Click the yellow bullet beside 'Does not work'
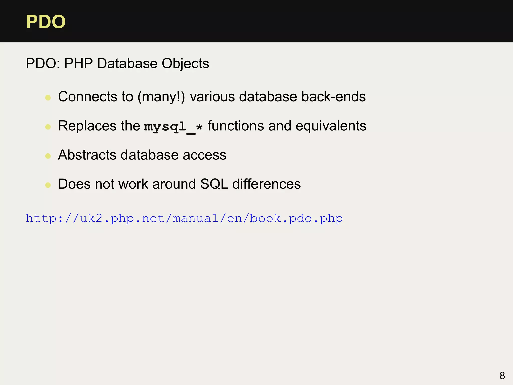Screen dimensions: 513x385 click(x=48, y=185)
